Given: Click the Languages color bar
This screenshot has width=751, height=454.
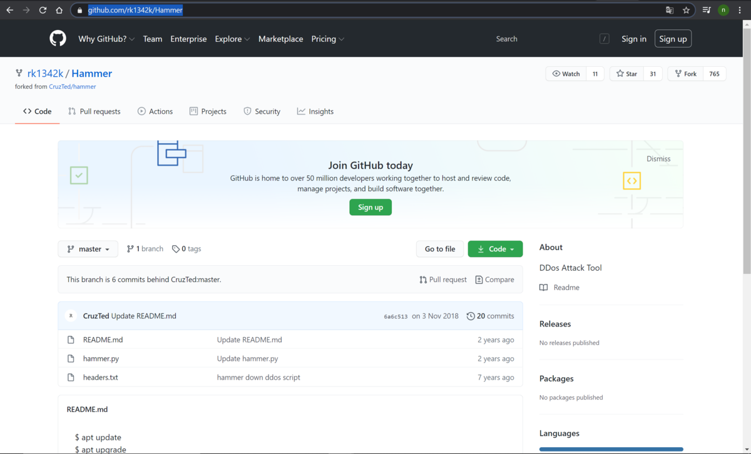Looking at the screenshot, I should [x=611, y=449].
